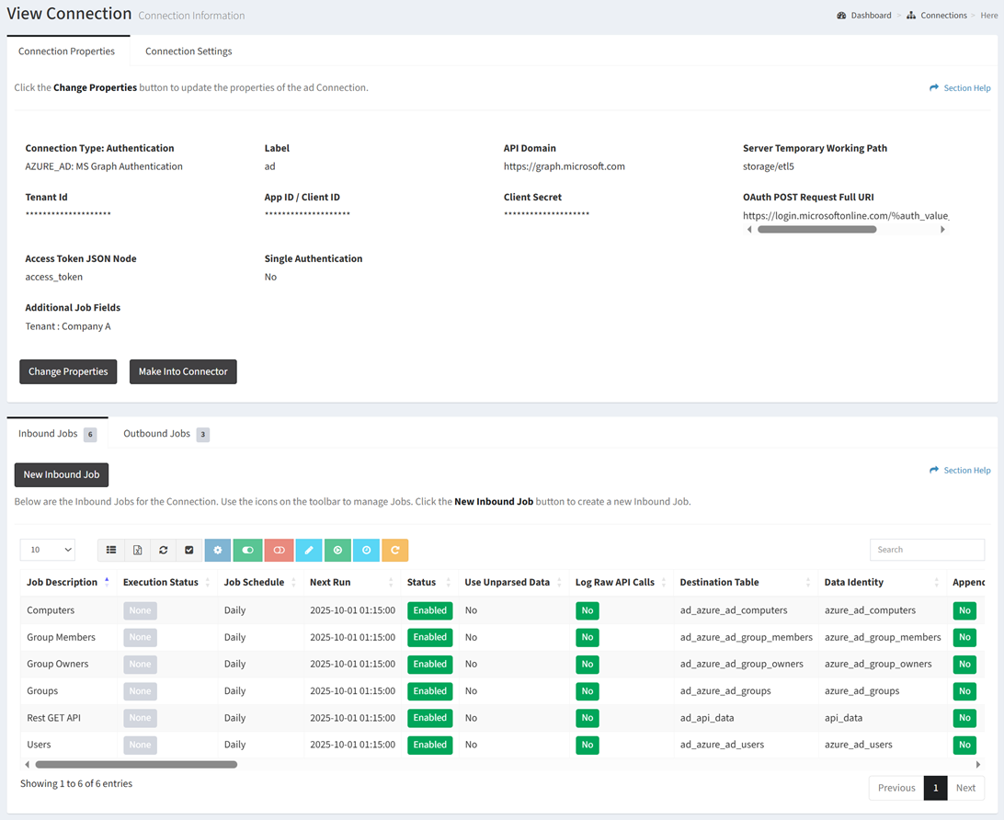Sort table by Next Run column

[330, 582]
